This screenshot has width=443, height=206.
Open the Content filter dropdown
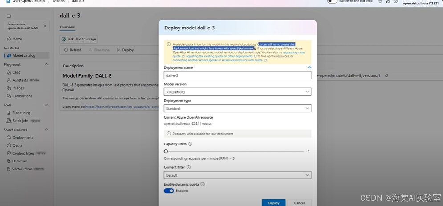237,175
